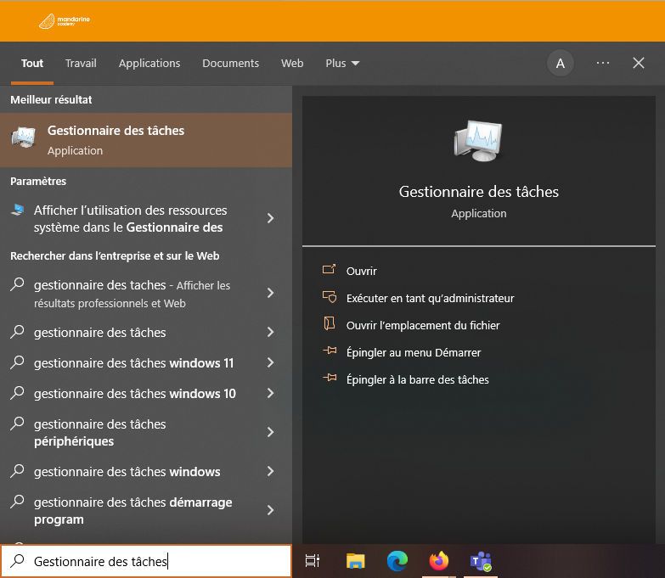Click pin icon beside Épingler au menu Démarrer
The width and height of the screenshot is (665, 578).
coord(330,351)
